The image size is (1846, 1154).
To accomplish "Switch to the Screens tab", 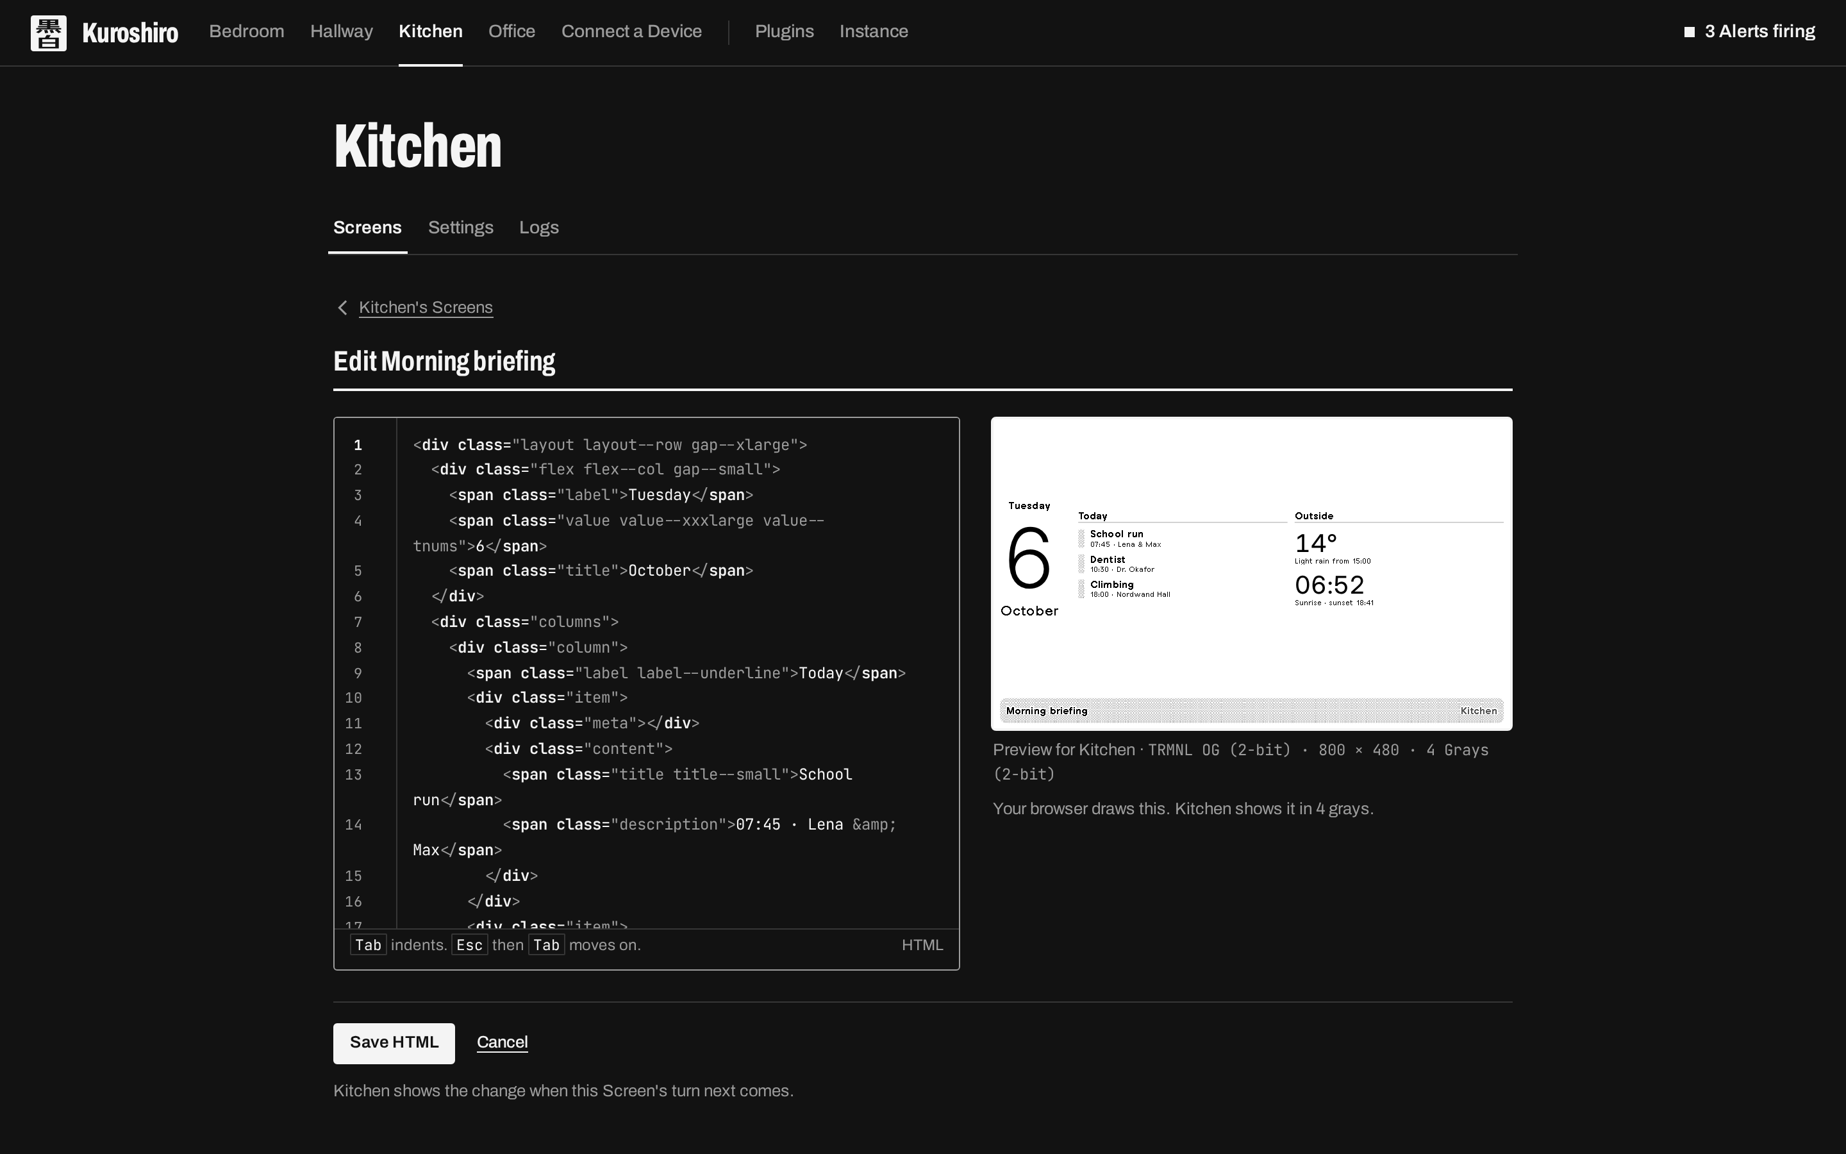I will (368, 228).
